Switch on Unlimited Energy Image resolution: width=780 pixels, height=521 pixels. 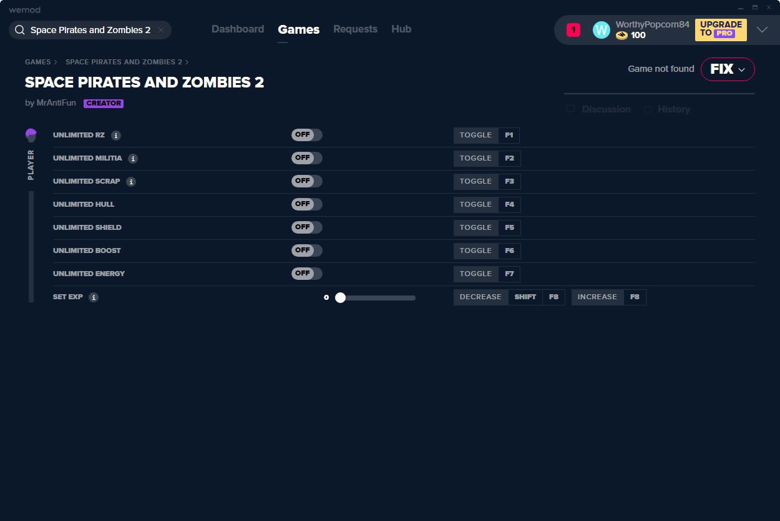pos(306,274)
